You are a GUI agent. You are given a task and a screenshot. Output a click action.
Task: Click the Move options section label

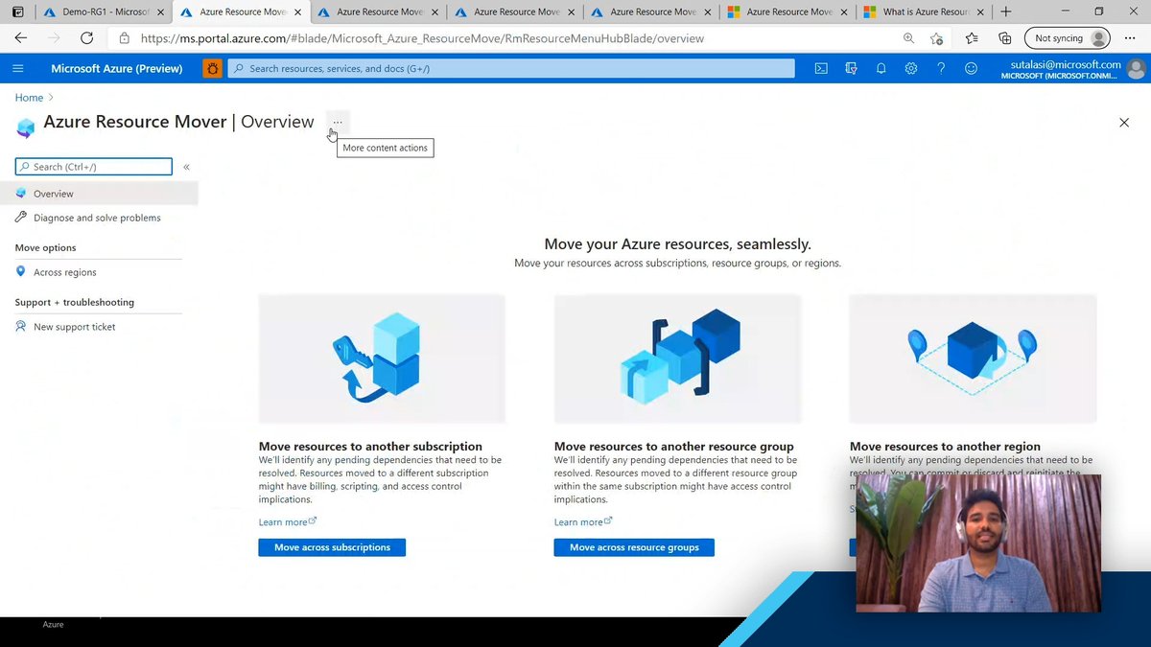[x=45, y=248]
